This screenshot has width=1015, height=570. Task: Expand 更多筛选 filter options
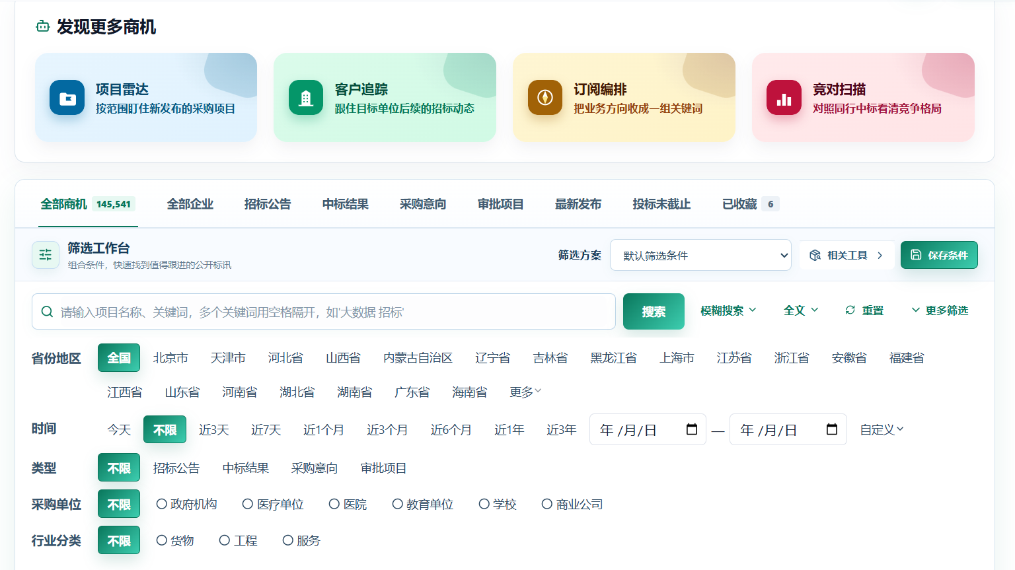click(x=940, y=310)
